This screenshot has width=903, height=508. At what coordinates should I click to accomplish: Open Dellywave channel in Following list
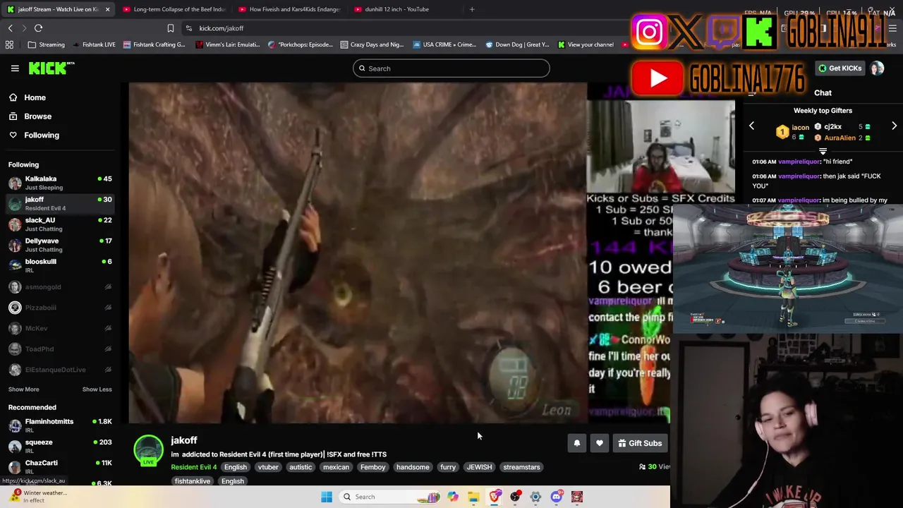click(60, 245)
